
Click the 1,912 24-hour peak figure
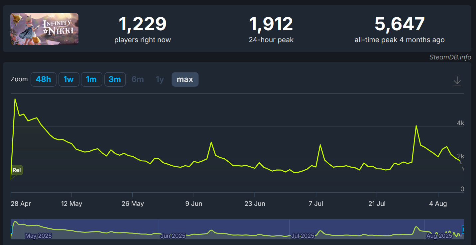[271, 24]
